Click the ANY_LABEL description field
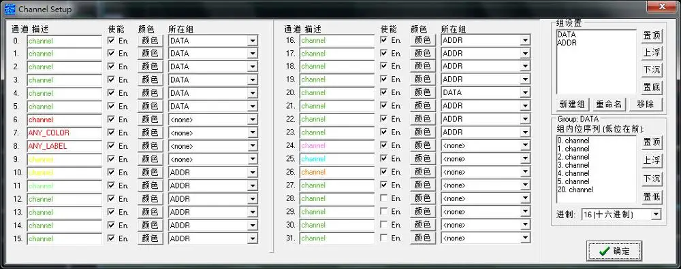 64,147
